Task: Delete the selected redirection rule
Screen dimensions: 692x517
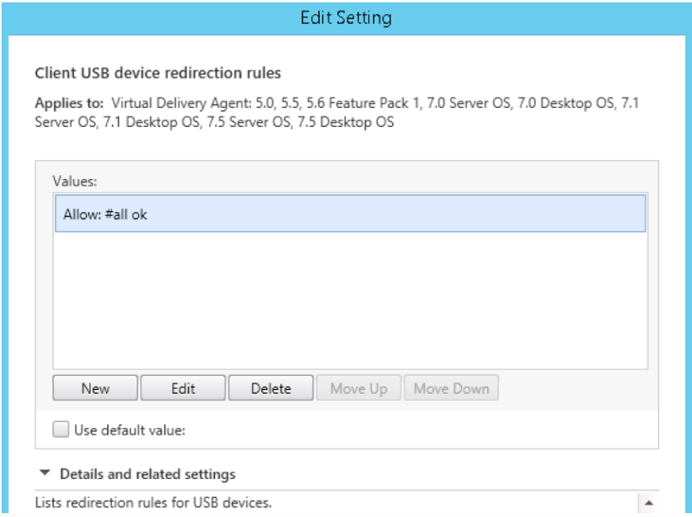Action: (x=271, y=389)
